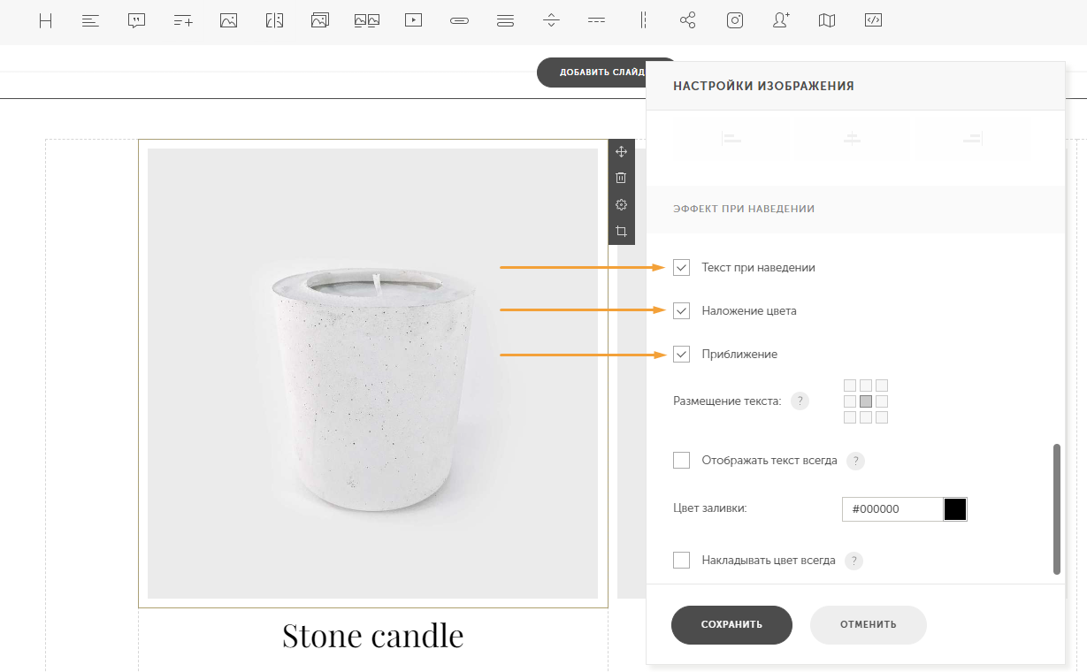
Task: Insert a quote block from toolbar
Action: [136, 20]
